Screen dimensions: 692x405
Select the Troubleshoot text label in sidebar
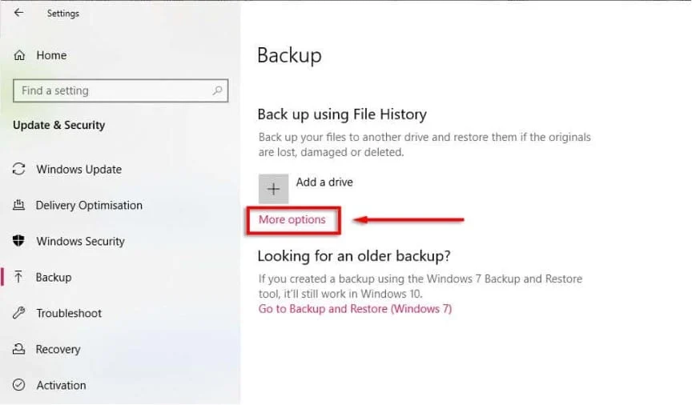69,314
